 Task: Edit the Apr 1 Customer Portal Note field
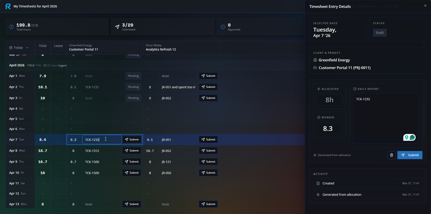tap(104, 76)
